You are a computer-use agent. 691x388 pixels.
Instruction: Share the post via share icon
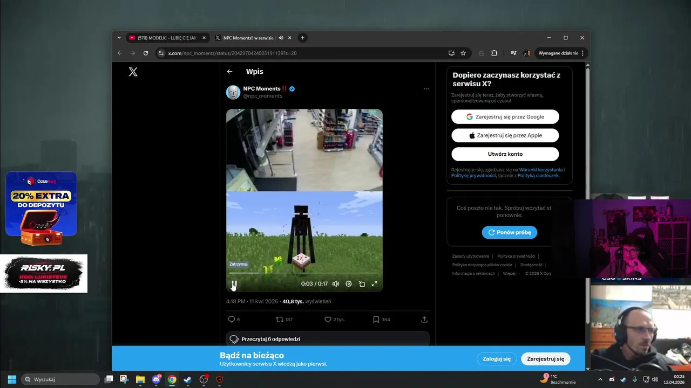click(424, 320)
